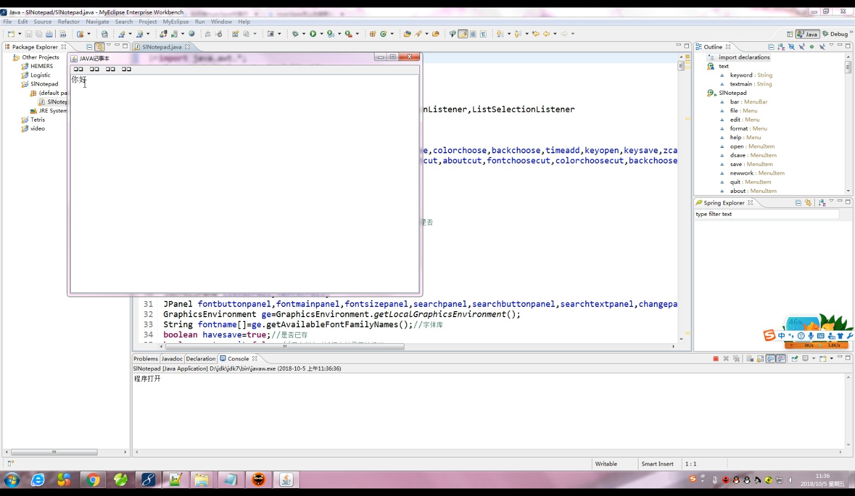Image resolution: width=855 pixels, height=496 pixels.
Task: Toggle Block Selection Mode button
Action: coord(473,34)
